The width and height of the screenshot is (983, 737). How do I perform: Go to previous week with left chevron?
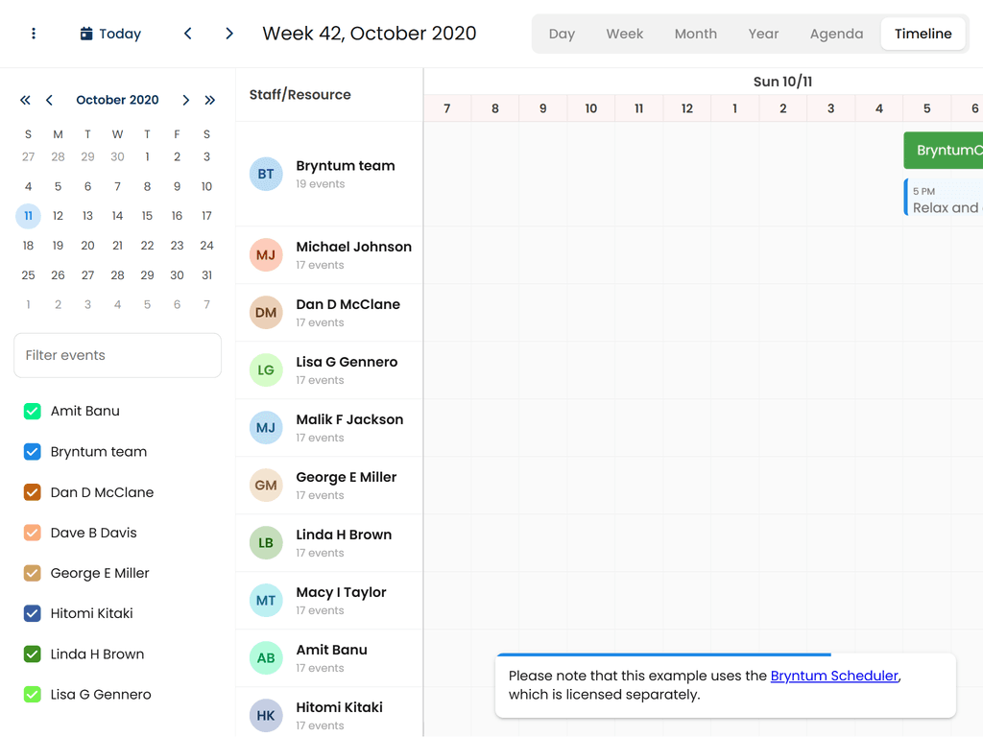point(187,33)
